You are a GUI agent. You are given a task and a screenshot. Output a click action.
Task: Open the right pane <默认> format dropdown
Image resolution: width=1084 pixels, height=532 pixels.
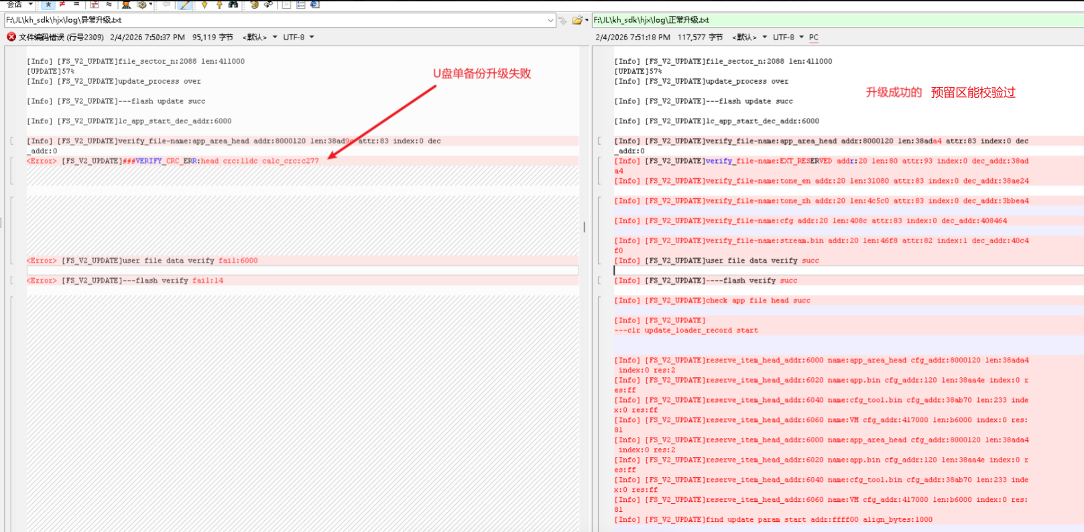click(749, 38)
